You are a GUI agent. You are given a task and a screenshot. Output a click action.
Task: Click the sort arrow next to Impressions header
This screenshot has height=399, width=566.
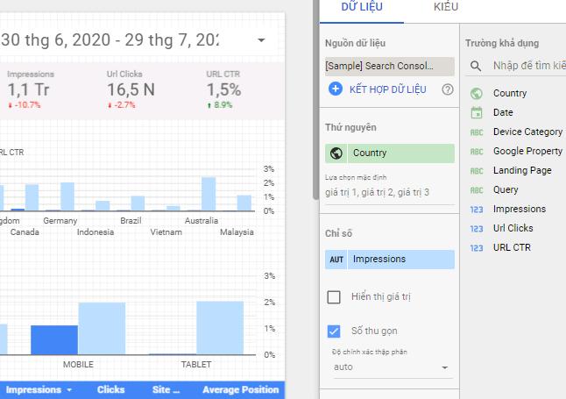click(x=69, y=390)
